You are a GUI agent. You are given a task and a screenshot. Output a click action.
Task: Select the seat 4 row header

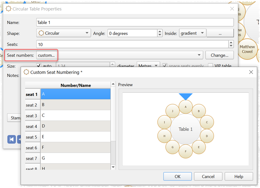click(x=33, y=126)
